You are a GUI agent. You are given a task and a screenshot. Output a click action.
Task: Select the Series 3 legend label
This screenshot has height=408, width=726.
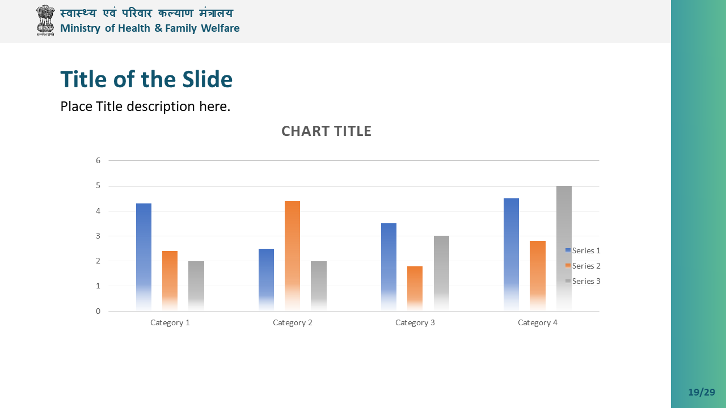tap(586, 281)
